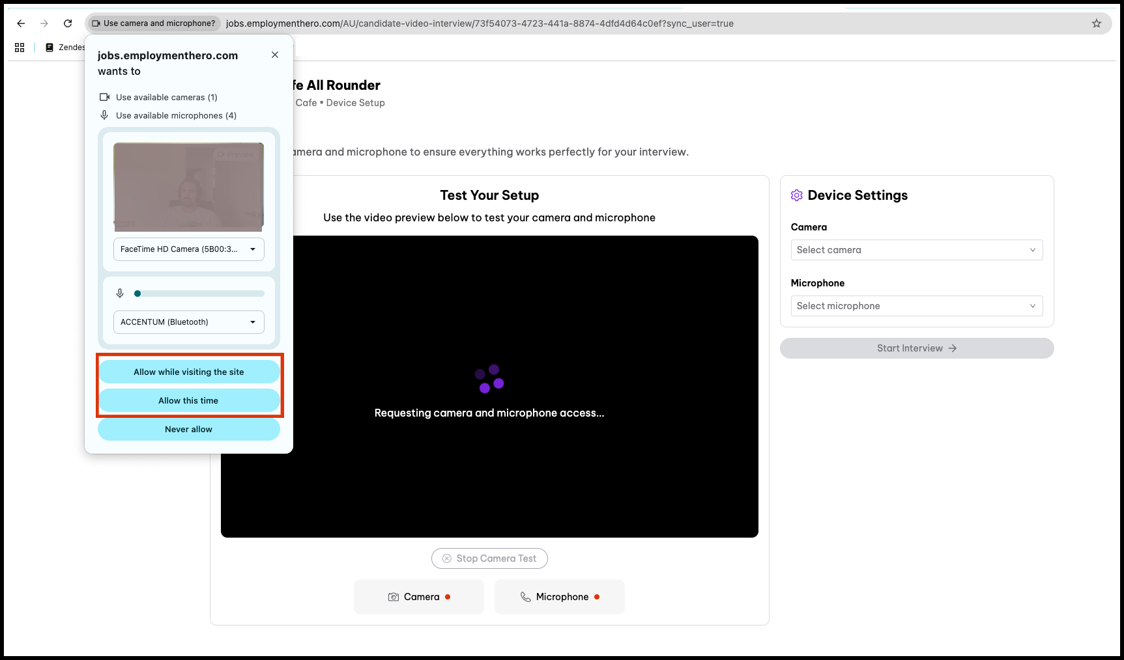Open the apps grid in bookmarks bar
The image size is (1124, 660).
tap(20, 48)
